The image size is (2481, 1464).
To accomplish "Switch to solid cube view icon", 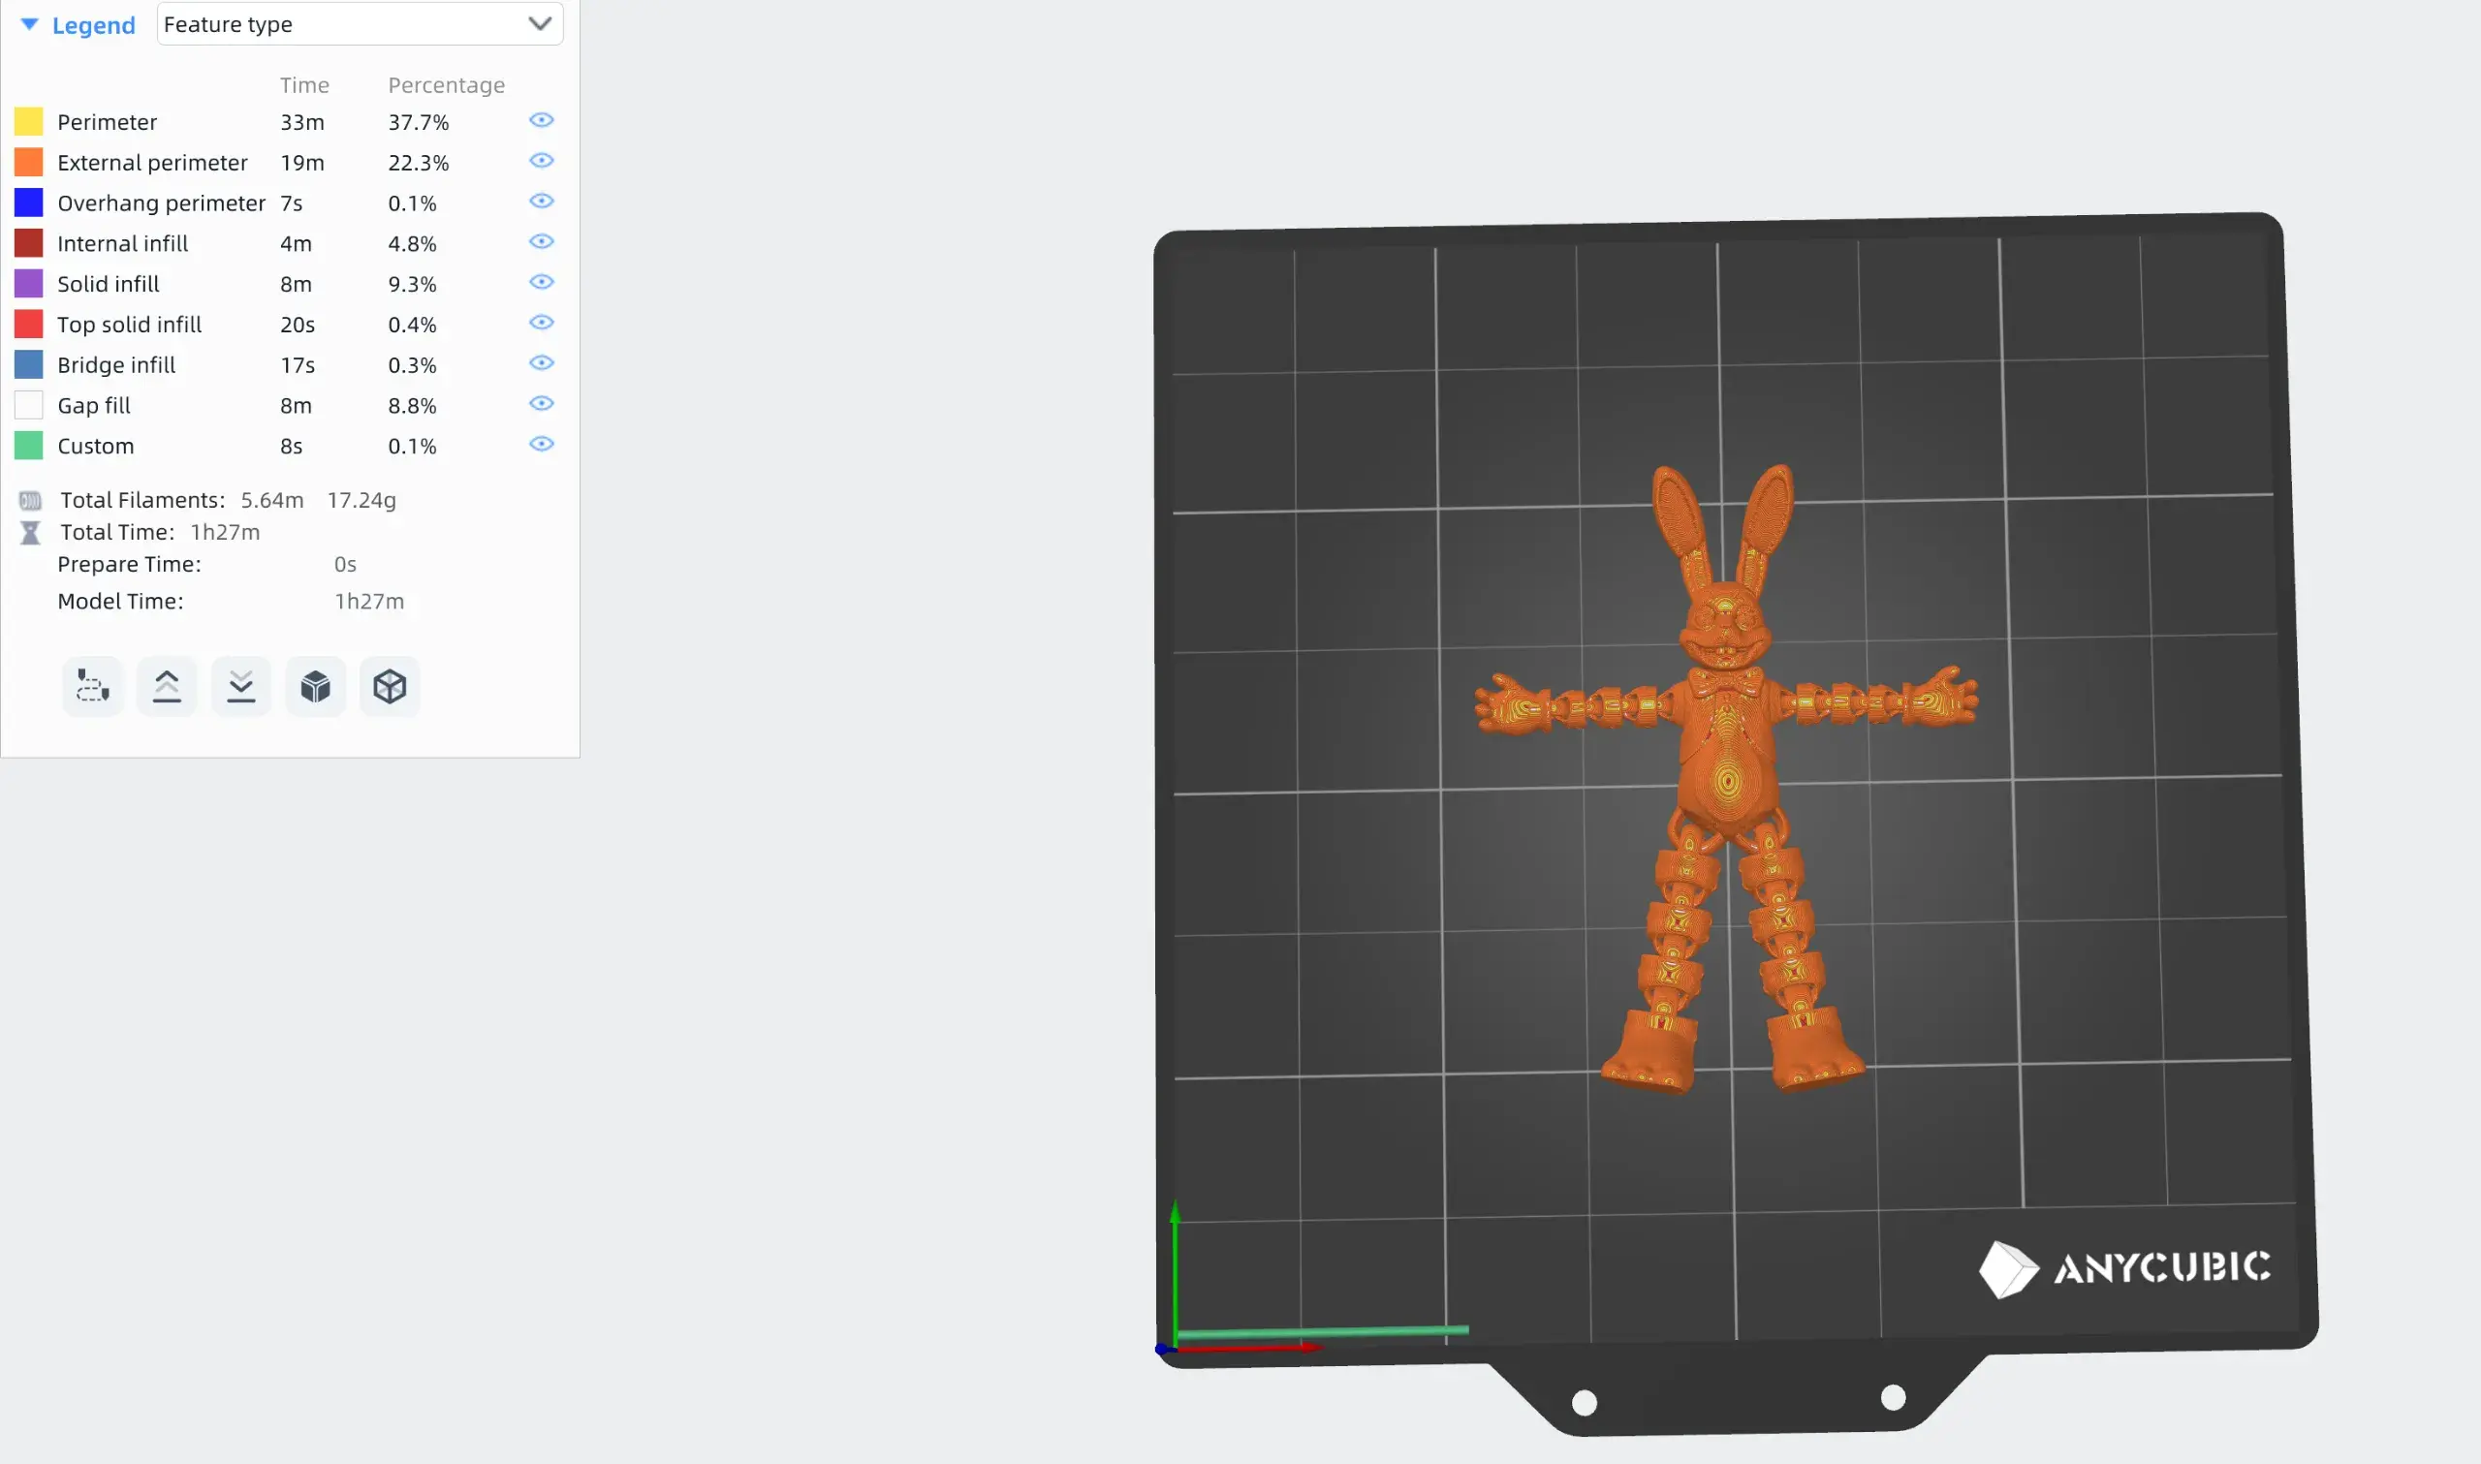I will pos(316,686).
